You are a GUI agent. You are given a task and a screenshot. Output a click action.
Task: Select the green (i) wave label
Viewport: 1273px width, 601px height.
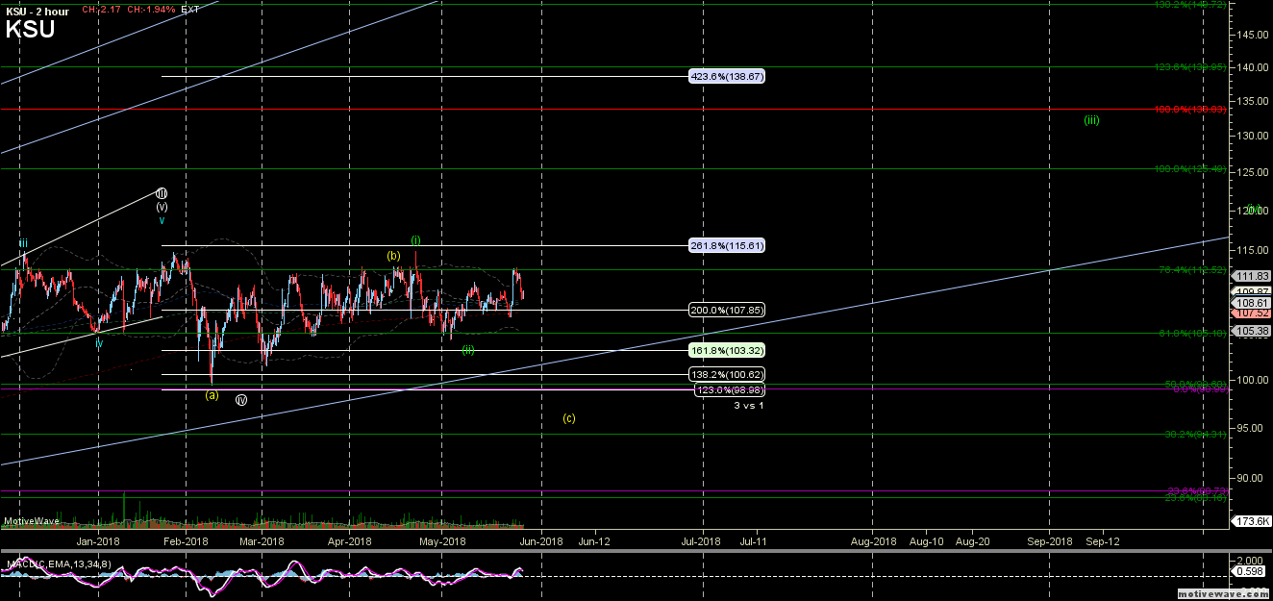point(415,239)
